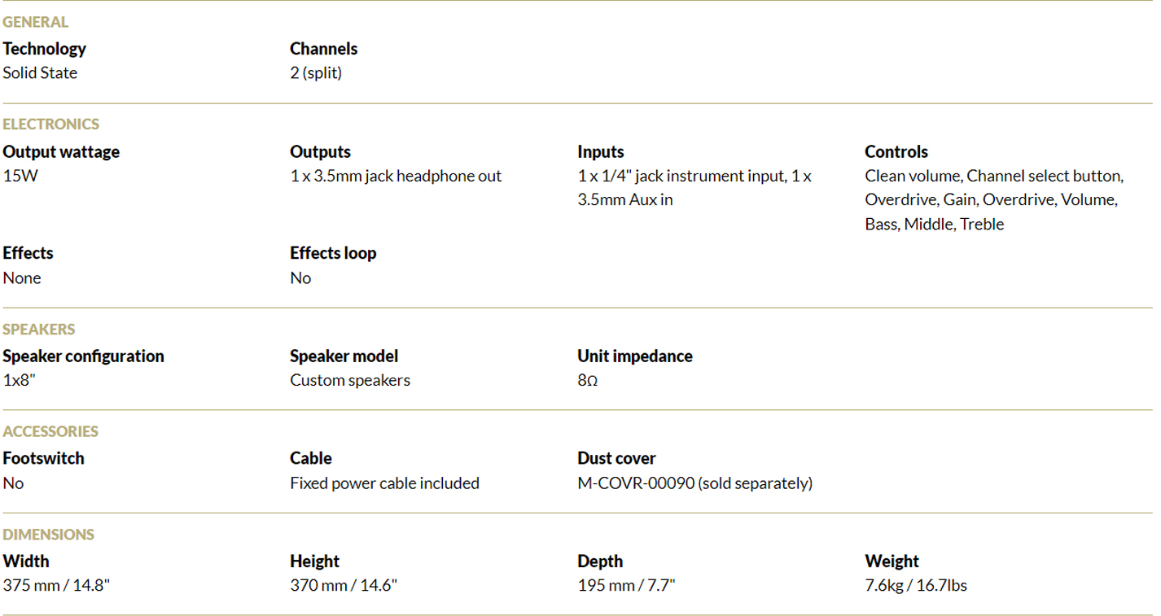Click the Inputs label
Viewport: 1161px width, 616px height.
point(601,151)
